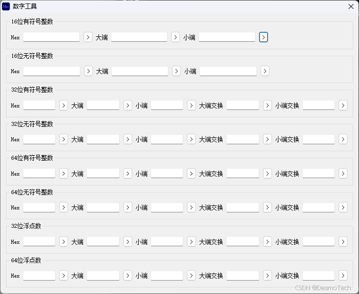Convert Hex value in 64位浮点数 row
Image resolution: width=359 pixels, height=294 pixels.
click(x=64, y=276)
